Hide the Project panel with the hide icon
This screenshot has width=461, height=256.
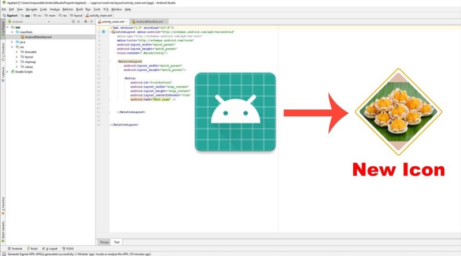tap(92, 22)
